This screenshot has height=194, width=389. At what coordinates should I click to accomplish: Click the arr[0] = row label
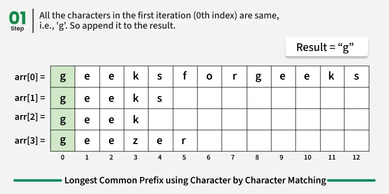(30, 77)
